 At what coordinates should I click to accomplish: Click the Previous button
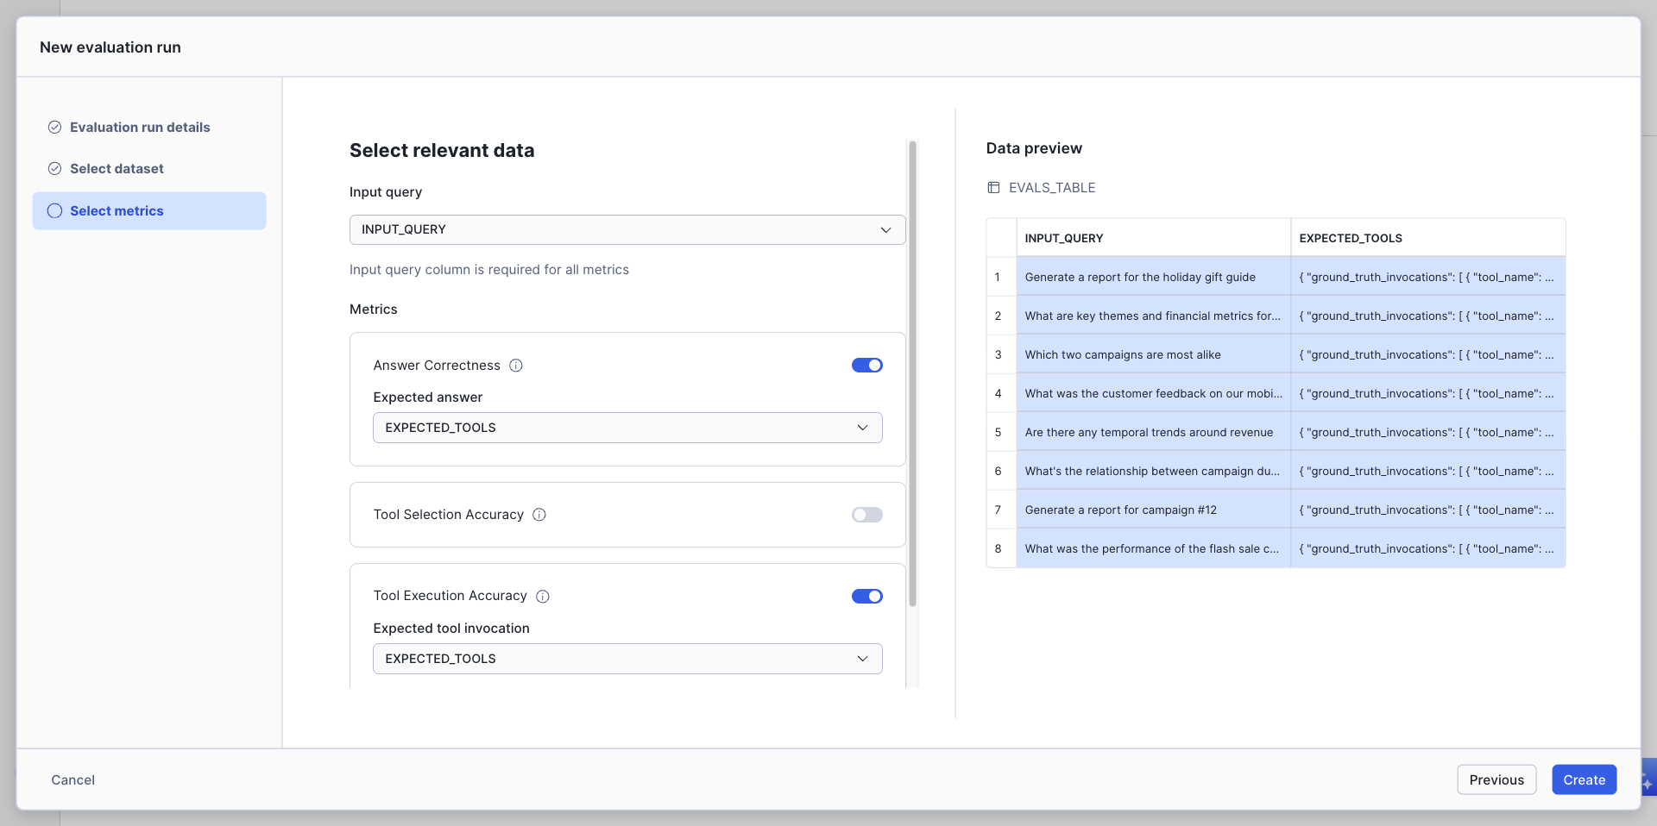point(1496,779)
